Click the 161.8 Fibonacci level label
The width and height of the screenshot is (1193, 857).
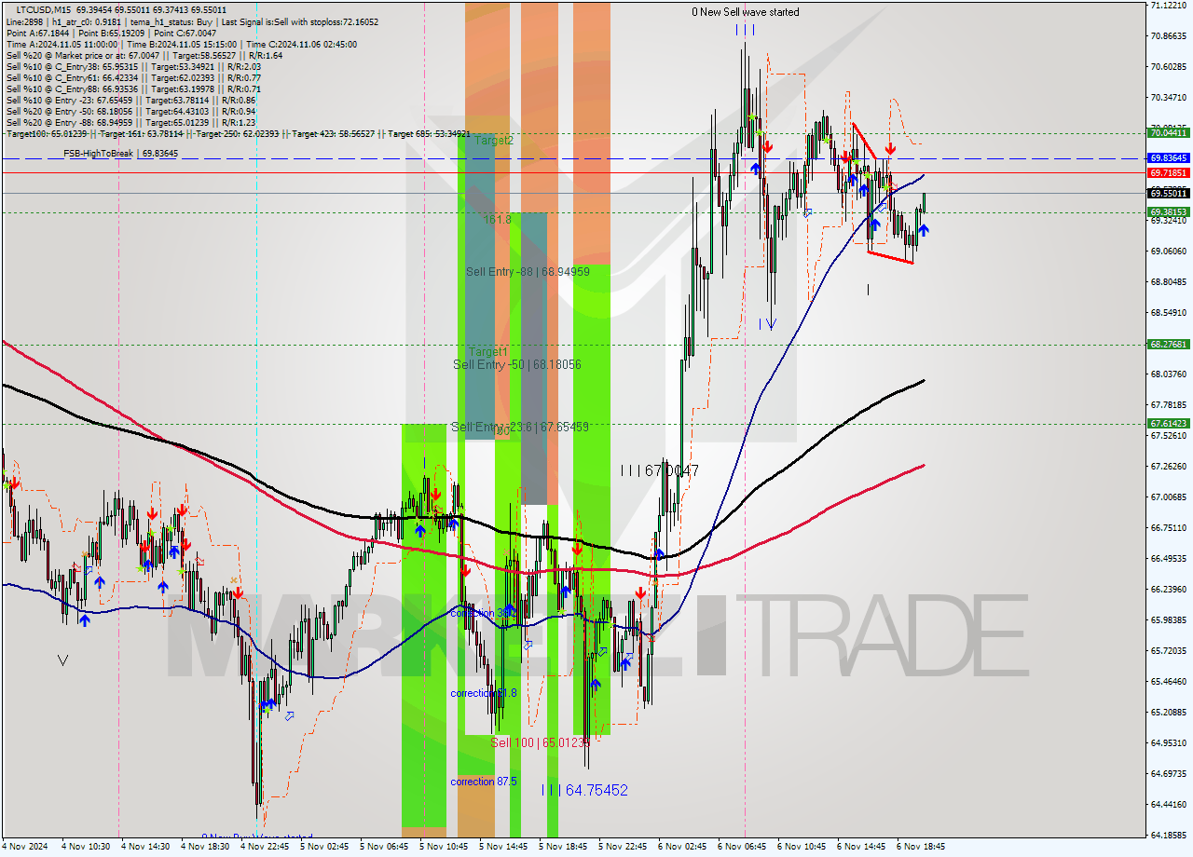click(498, 219)
